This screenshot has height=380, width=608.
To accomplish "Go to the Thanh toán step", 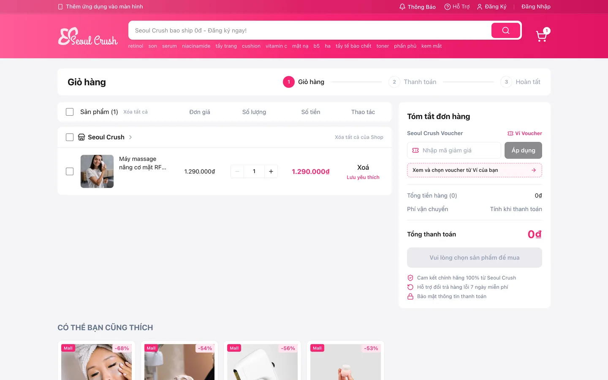I will tap(413, 82).
